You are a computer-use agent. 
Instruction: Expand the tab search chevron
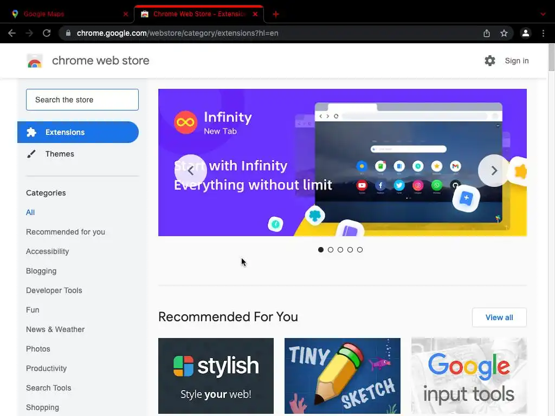(x=543, y=14)
